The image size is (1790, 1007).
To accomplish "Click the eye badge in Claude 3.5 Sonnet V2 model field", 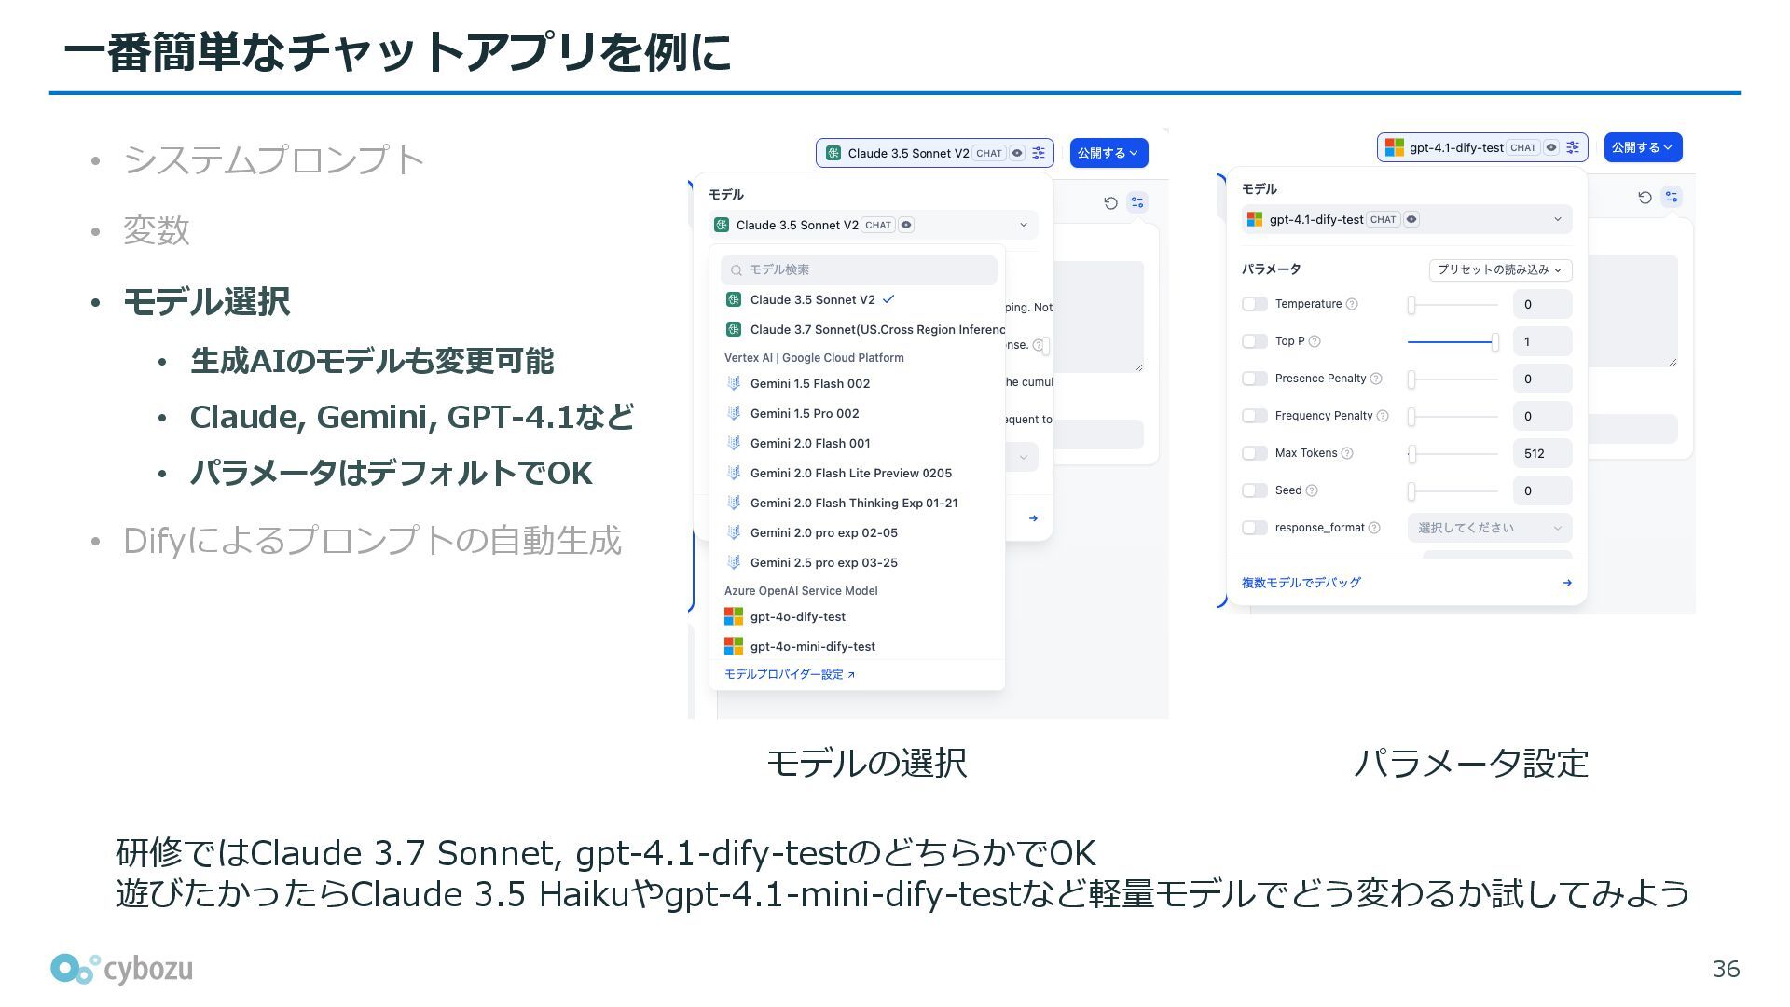I will (905, 225).
